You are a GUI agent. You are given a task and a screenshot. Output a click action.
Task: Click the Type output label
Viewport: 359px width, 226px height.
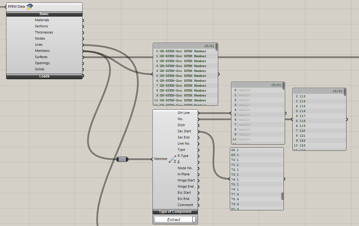[x=181, y=150]
